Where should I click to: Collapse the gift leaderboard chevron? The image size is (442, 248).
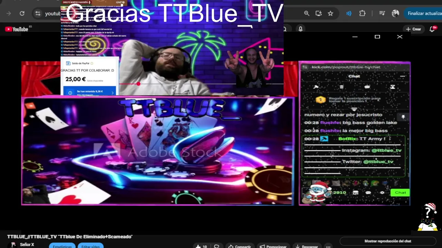click(x=354, y=109)
